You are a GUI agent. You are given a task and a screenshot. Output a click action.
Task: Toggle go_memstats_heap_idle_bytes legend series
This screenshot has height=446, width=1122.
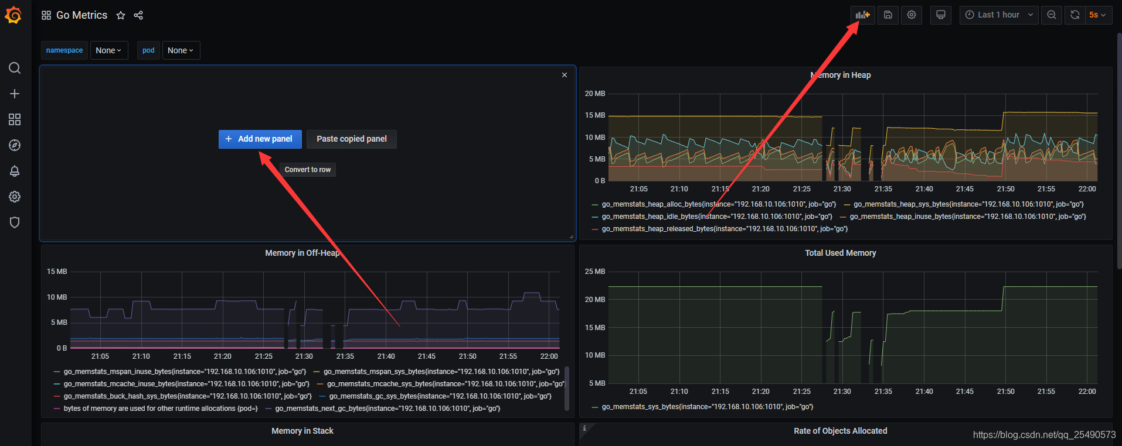click(717, 217)
